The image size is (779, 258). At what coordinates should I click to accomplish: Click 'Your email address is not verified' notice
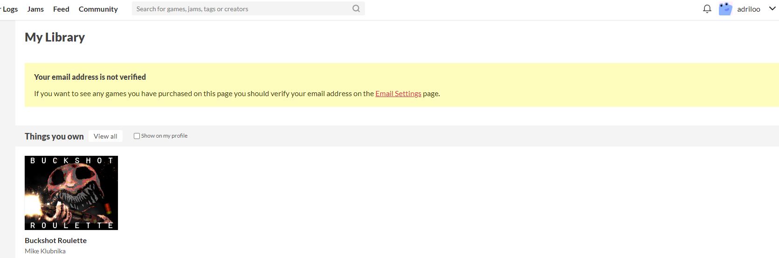point(90,77)
